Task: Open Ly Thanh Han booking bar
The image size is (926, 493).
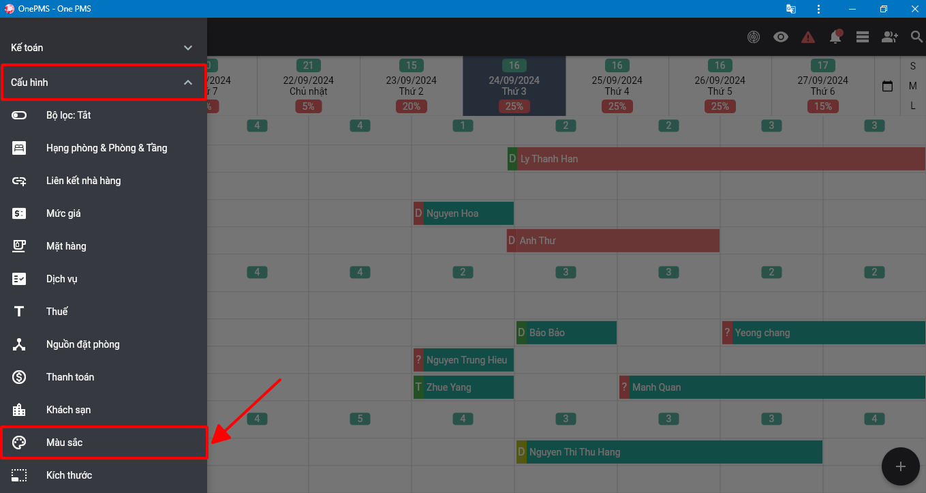Action: coord(717,159)
